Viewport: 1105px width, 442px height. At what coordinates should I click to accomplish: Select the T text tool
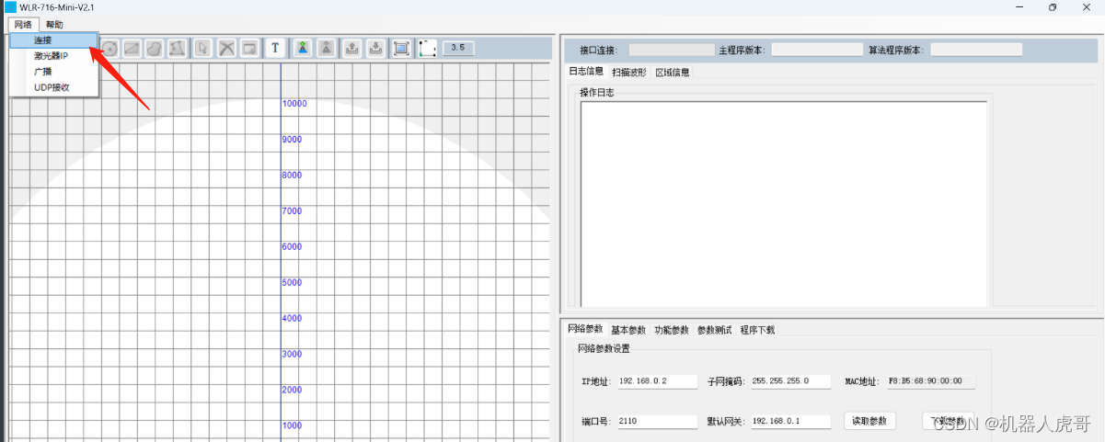pos(275,48)
